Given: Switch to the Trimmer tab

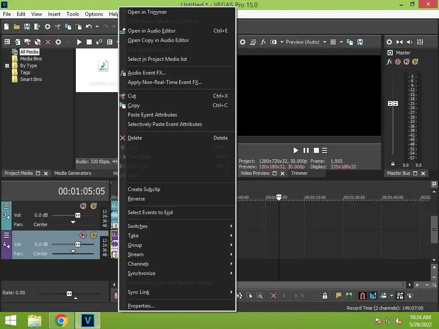Looking at the screenshot, I should click(299, 173).
